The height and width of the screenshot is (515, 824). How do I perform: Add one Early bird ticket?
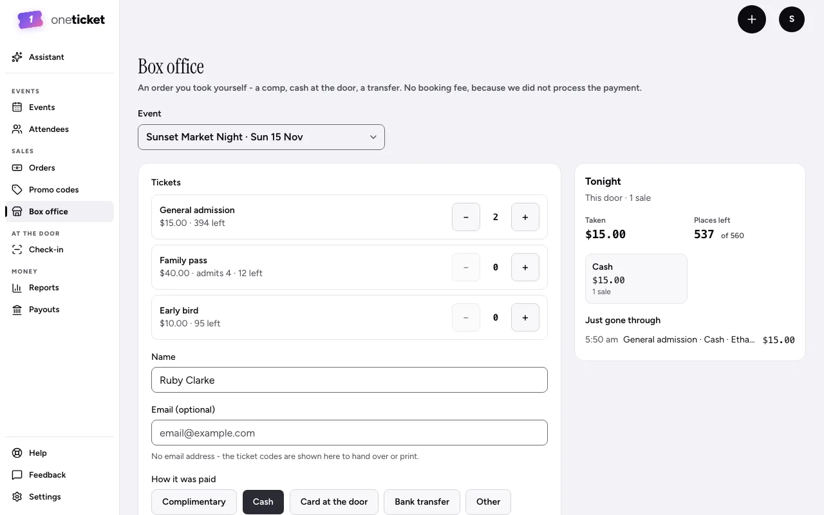click(525, 317)
